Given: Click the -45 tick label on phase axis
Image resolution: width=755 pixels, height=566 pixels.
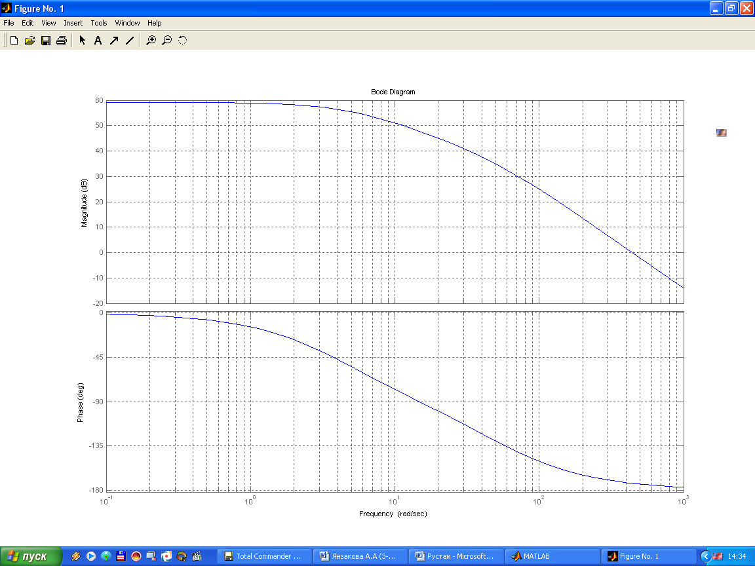Looking at the screenshot, I should [x=98, y=357].
